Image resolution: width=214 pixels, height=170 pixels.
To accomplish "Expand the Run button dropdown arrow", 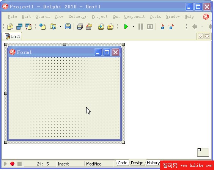I will click(x=133, y=26).
